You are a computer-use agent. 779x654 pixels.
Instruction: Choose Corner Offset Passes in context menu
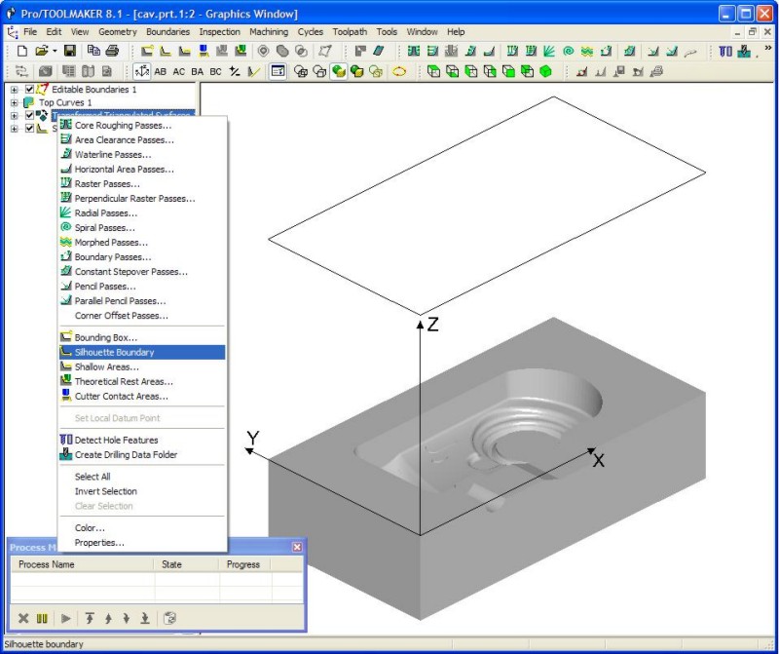pos(142,316)
